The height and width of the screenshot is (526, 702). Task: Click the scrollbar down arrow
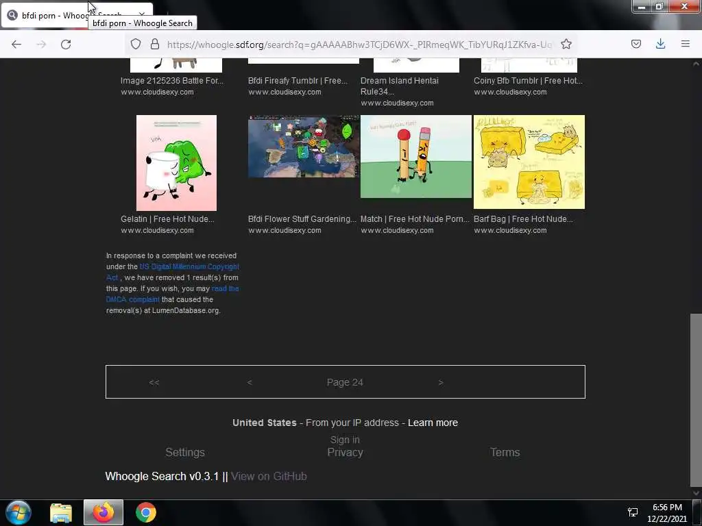[696, 493]
